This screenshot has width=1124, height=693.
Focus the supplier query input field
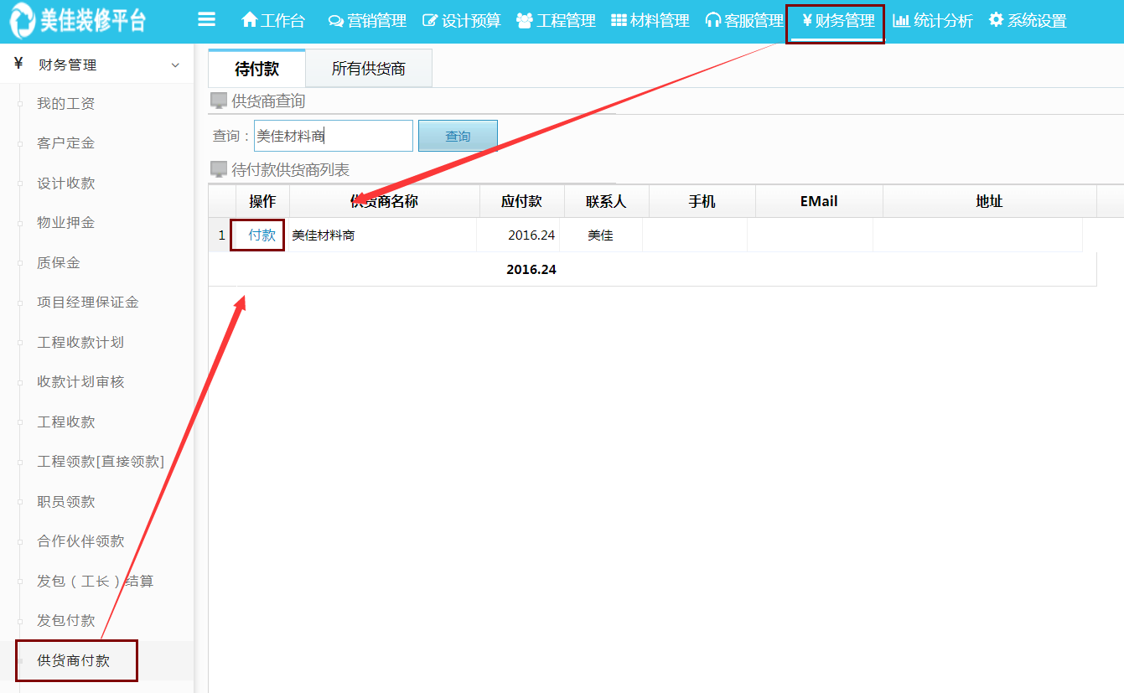click(x=333, y=136)
